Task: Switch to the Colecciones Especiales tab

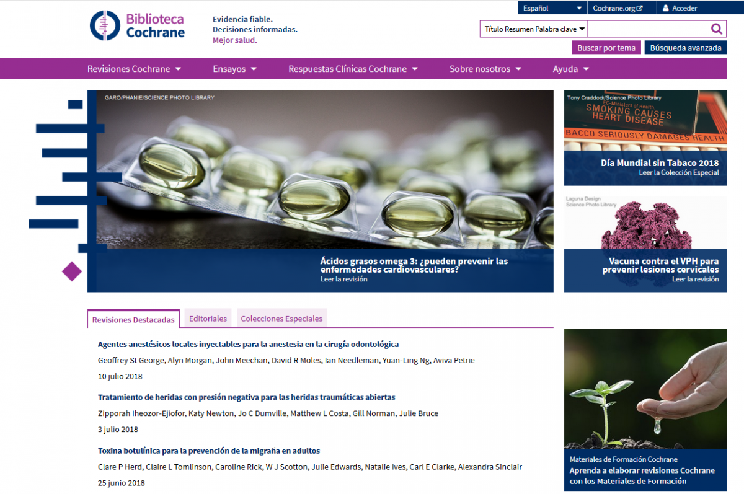Action: click(x=281, y=319)
